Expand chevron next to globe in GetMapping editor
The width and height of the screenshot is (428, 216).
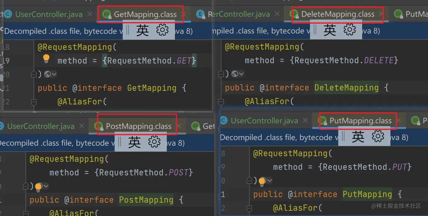point(54,74)
